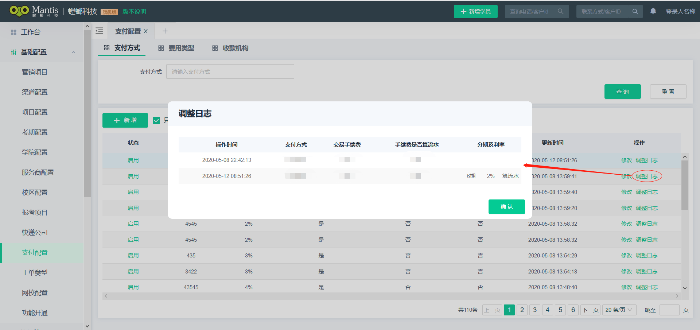
Task: Click 修改 for row updated 13:58:32 with 4545 first
Action: [x=626, y=224]
